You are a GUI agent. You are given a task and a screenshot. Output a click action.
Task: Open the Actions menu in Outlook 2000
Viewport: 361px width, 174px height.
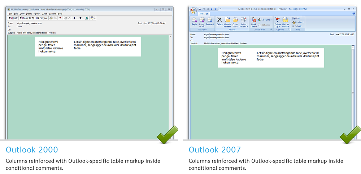(x=52, y=14)
